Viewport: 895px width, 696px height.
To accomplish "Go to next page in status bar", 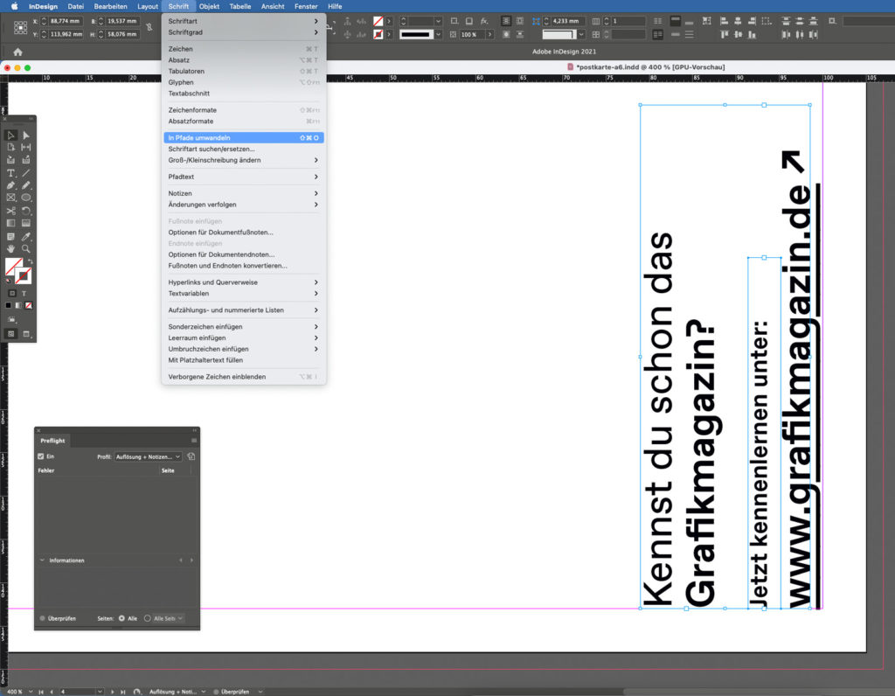I will 113,692.
